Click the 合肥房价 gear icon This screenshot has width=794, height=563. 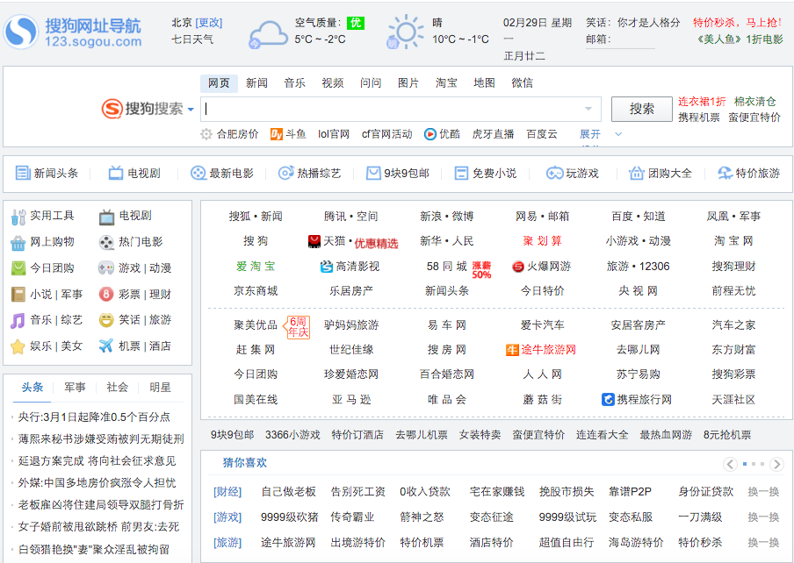coord(206,134)
